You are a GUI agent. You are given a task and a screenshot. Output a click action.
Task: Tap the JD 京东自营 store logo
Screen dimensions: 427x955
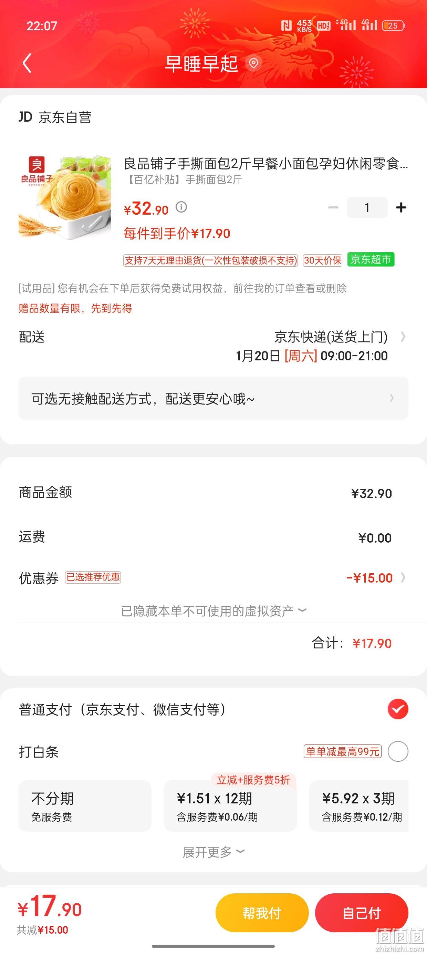[55, 117]
